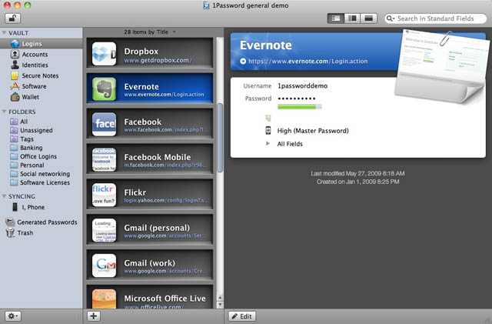Switch to split column view layout

352,18
